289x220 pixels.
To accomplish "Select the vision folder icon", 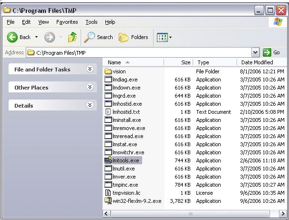I will (108, 71).
